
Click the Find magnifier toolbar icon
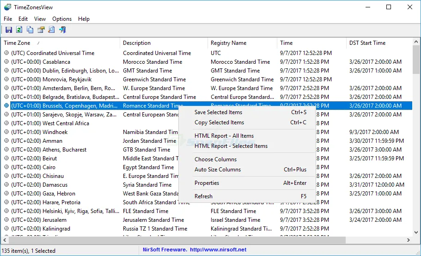[51, 30]
